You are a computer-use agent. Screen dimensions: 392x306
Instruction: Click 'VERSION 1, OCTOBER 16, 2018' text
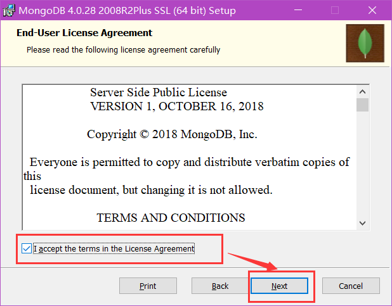(x=177, y=106)
